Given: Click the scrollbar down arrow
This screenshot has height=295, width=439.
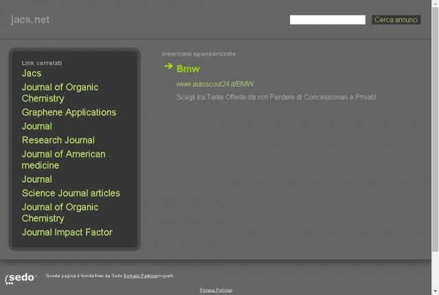Looking at the screenshot, I should pyautogui.click(x=435, y=292).
